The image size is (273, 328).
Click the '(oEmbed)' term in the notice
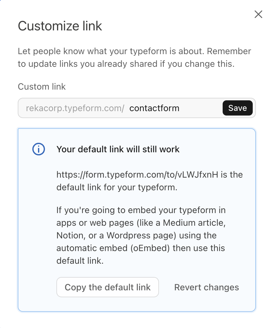tap(150, 248)
